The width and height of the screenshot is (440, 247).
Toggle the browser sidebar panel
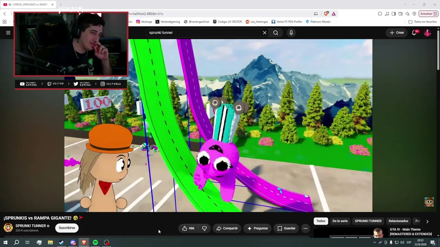(394, 14)
